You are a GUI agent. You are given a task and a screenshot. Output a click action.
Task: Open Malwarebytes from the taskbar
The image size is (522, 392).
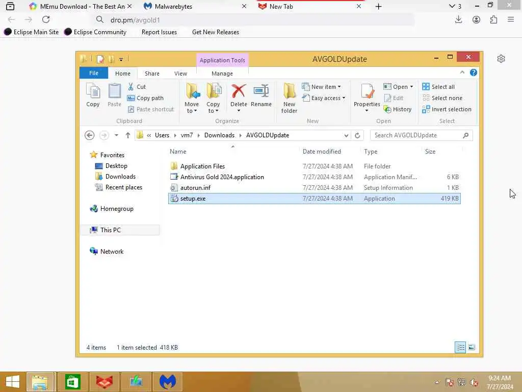(167, 382)
